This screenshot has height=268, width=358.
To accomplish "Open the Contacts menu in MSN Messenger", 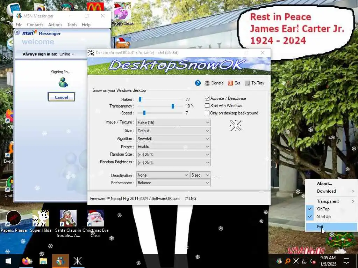I will 35,25.
